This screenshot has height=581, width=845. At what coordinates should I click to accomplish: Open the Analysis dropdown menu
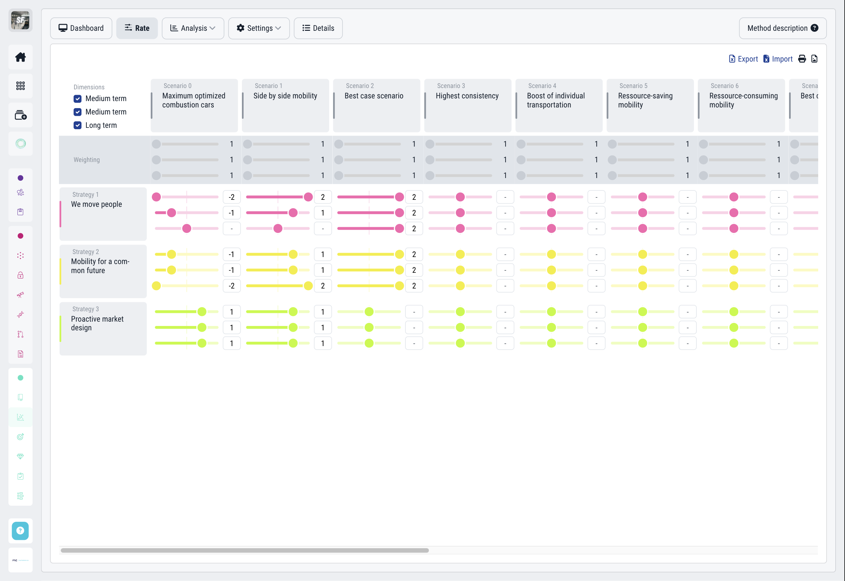click(x=193, y=28)
